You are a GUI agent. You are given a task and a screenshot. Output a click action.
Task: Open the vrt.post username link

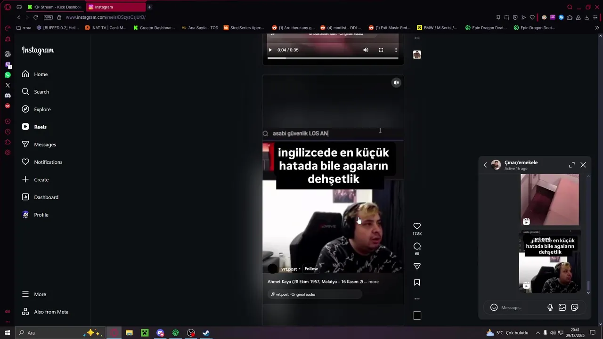(289, 269)
